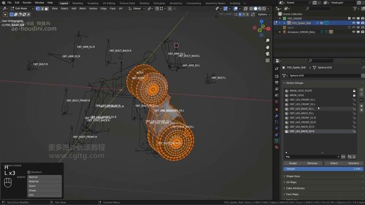Click the Deselect vertex group button
Screen dimensions: 365x205
coord(354,163)
